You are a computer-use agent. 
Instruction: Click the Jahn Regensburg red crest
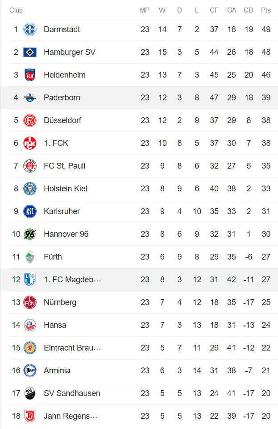click(x=30, y=416)
